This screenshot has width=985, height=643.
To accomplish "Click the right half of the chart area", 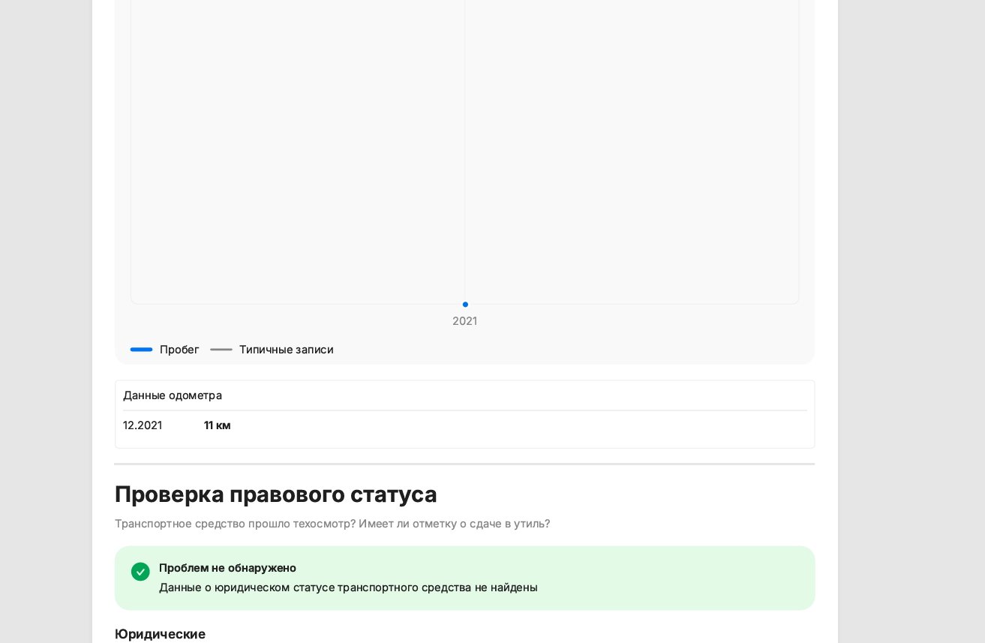I will (632, 150).
